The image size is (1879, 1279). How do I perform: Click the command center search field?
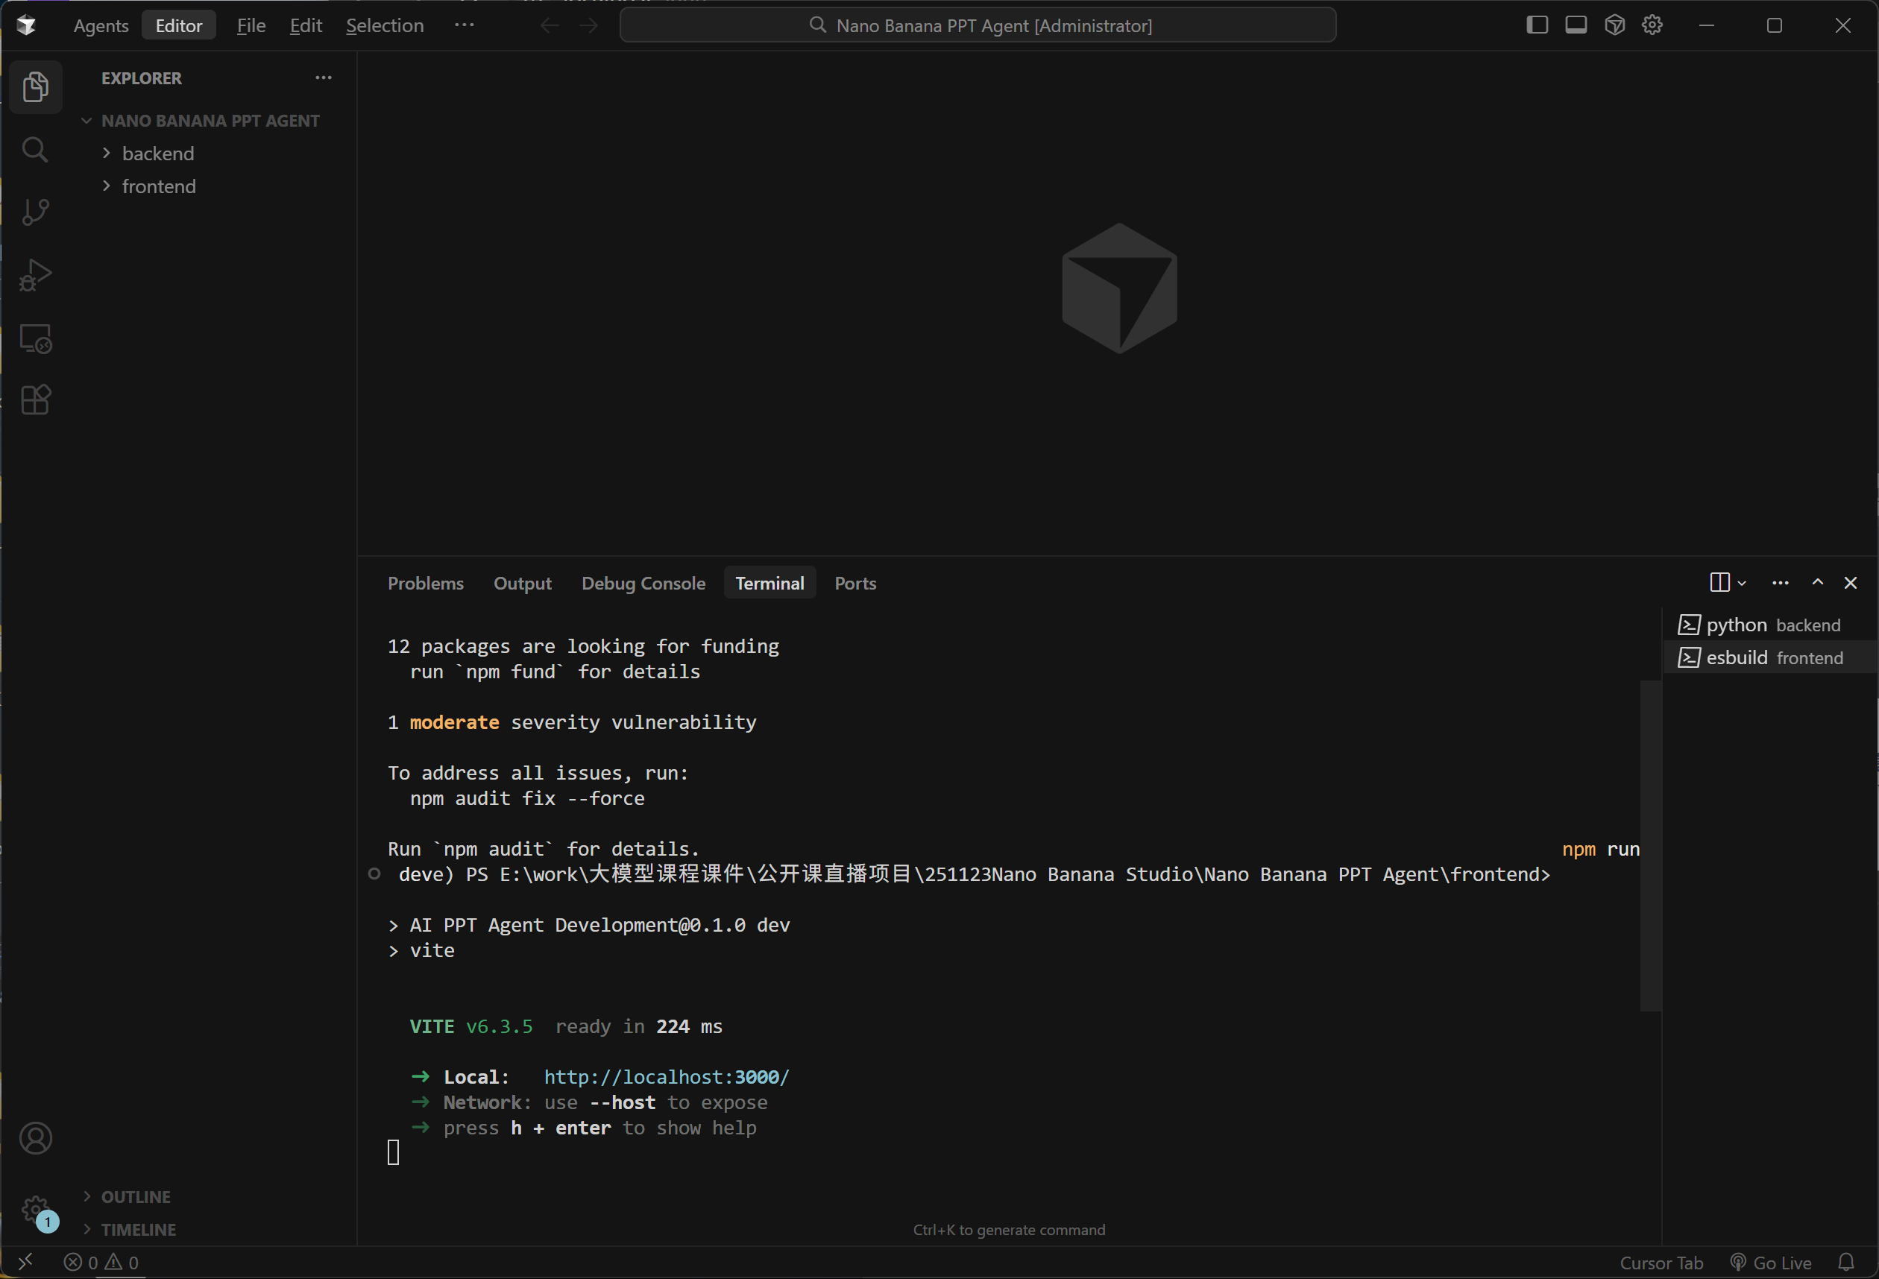coord(978,25)
